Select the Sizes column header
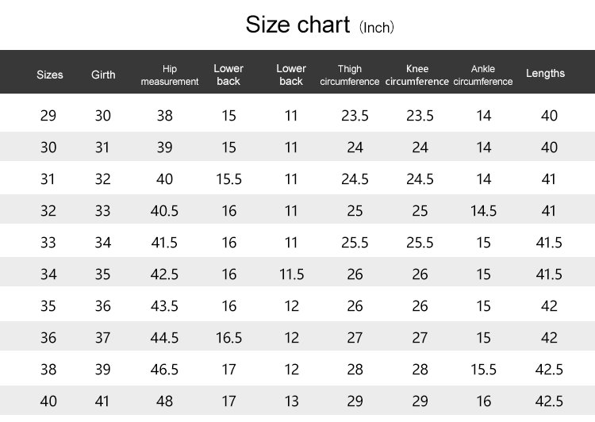The width and height of the screenshot is (595, 422). tap(50, 75)
